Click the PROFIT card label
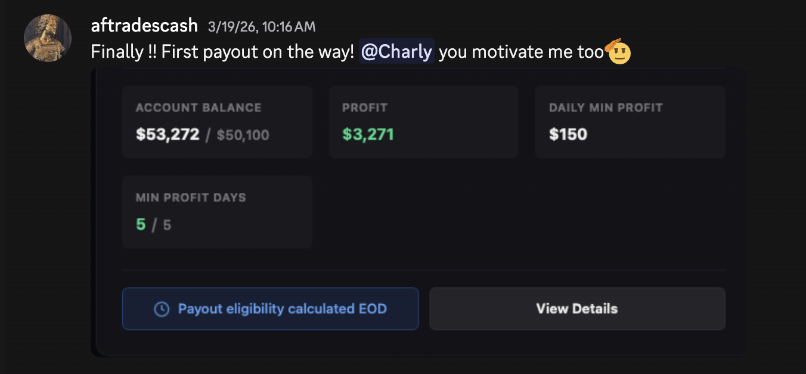The width and height of the screenshot is (806, 374). pos(365,108)
